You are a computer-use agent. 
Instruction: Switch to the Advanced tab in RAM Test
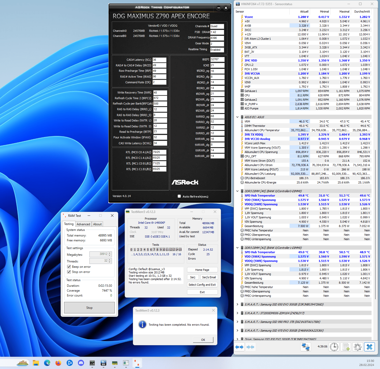click(83, 224)
